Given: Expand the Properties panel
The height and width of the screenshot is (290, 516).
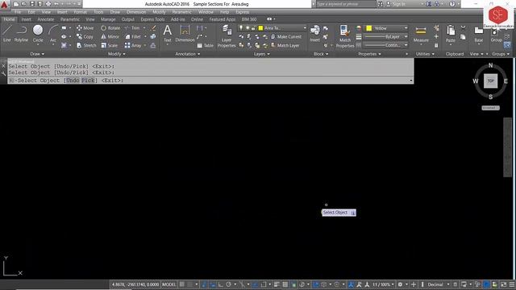Looking at the screenshot, I should click(x=369, y=54).
